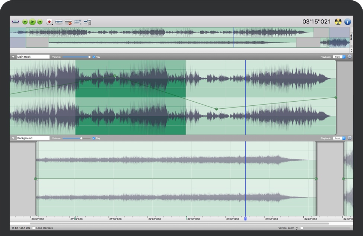Toggle Play checkbox for Main track
This screenshot has width=363, height=236.
point(94,57)
